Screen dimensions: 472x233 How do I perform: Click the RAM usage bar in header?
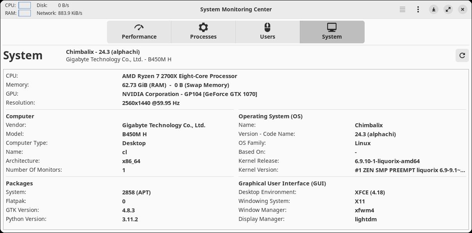point(25,13)
